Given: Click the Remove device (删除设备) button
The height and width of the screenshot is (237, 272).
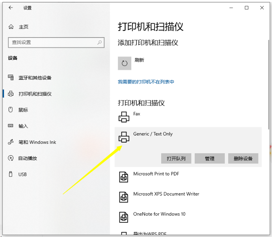Looking at the screenshot, I should coord(243,158).
